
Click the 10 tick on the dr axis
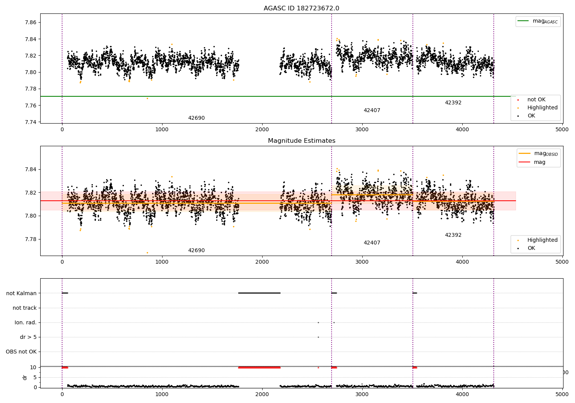pos(33,367)
